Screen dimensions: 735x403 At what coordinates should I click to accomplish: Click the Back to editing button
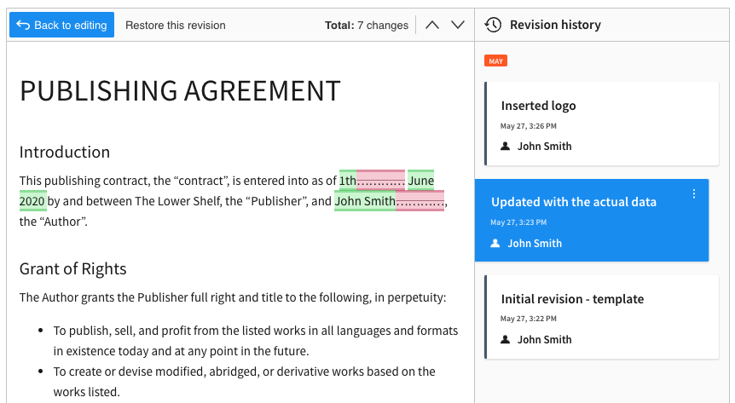pyautogui.click(x=61, y=25)
